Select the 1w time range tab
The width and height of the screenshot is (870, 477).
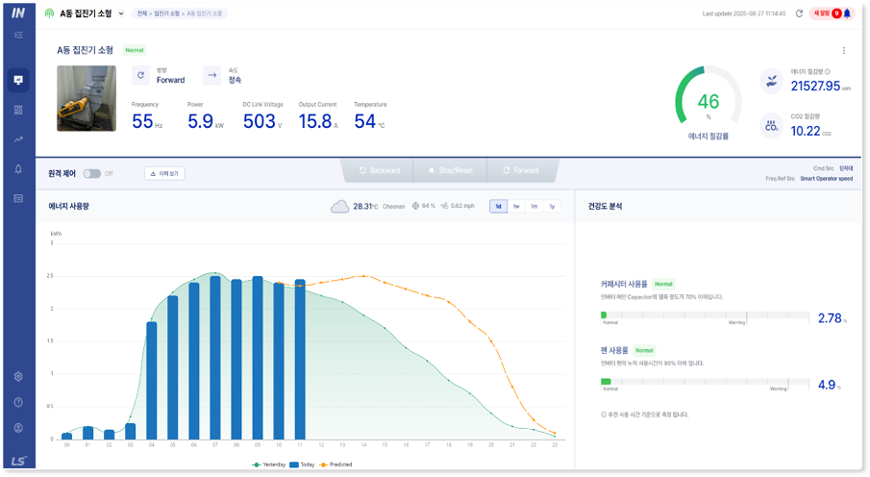[516, 206]
